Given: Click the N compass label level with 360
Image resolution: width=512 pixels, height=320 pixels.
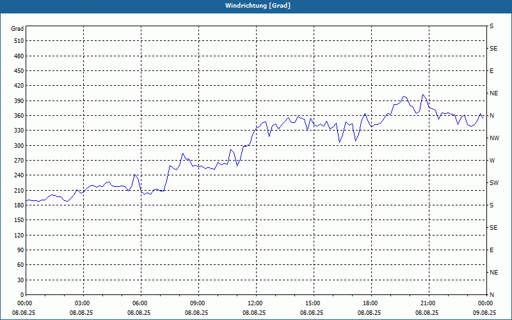Looking at the screenshot, I should tap(492, 116).
